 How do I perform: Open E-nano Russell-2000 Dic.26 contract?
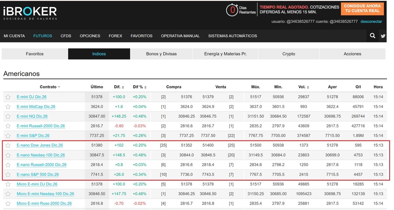pos(42,165)
